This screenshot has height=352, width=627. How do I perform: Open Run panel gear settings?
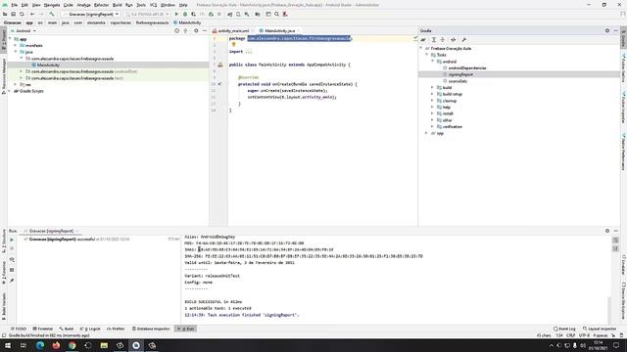coord(607,231)
